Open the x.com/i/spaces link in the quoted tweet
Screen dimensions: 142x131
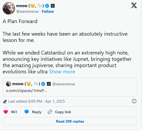[x=26, y=91]
